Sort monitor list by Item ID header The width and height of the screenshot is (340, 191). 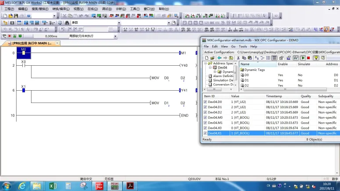point(216,96)
